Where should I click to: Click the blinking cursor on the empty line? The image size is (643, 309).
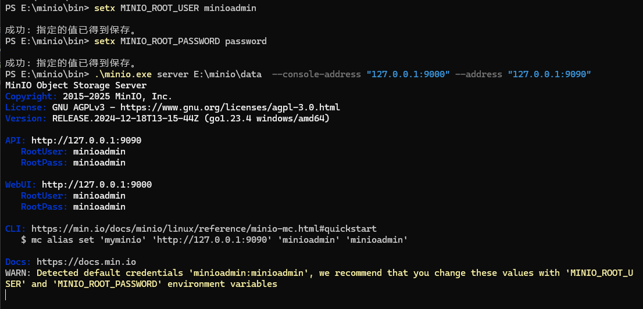[5, 296]
